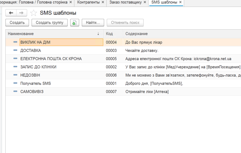The height and width of the screenshot is (153, 241).
Task: Click row icon beside НЕДОЗВІН
Action: pyautogui.click(x=15, y=75)
